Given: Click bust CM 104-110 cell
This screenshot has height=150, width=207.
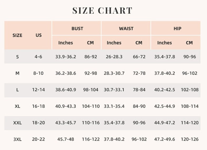Looking at the screenshot, I should pos(91,106).
